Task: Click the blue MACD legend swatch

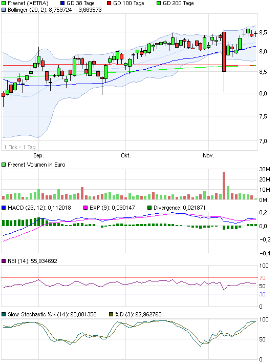Action: tap(4, 208)
